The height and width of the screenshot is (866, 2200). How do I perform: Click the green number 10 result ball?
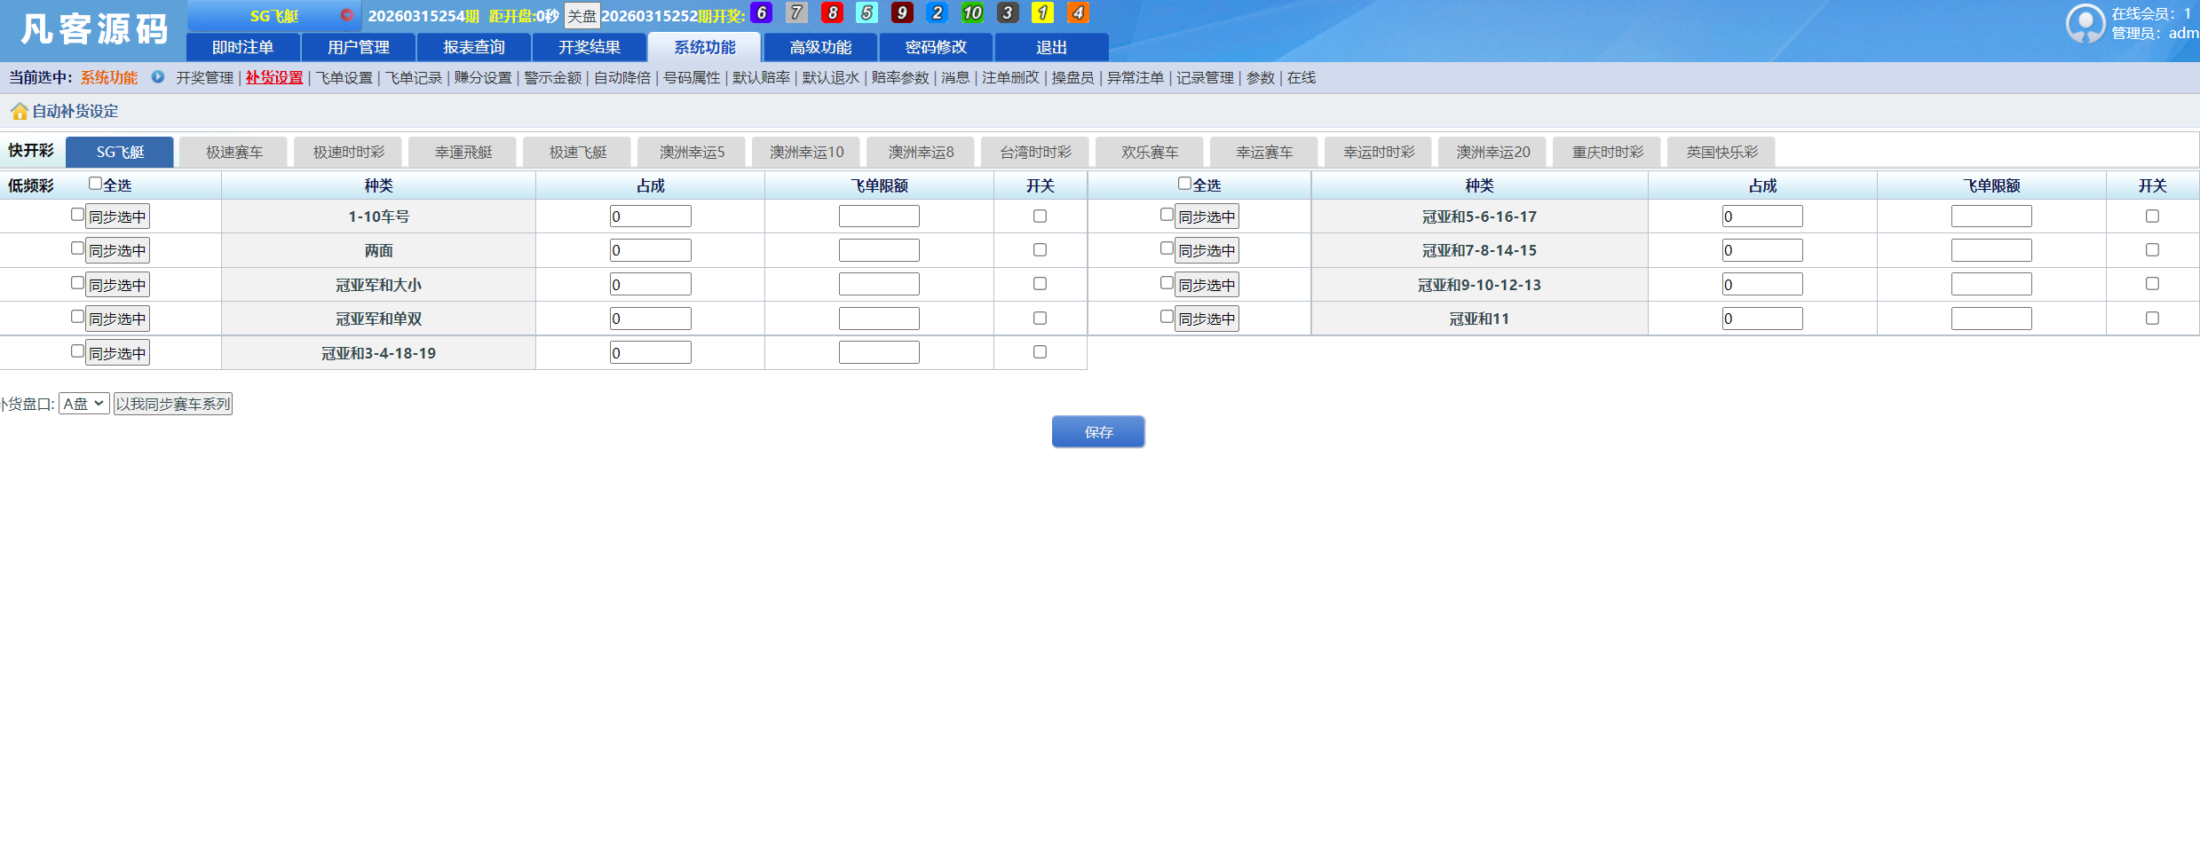pos(972,13)
